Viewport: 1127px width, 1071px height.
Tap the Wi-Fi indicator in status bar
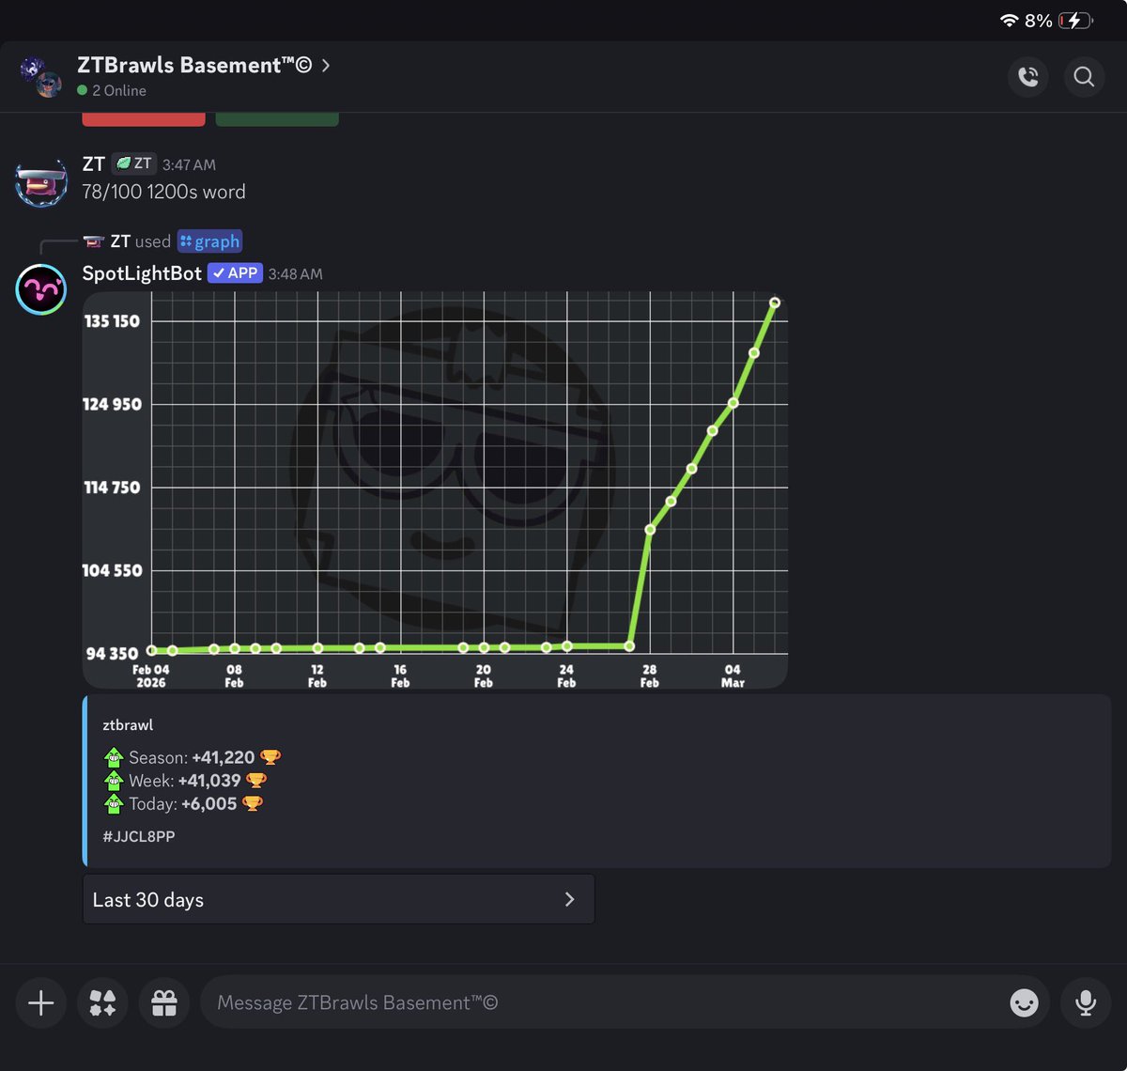point(1010,21)
